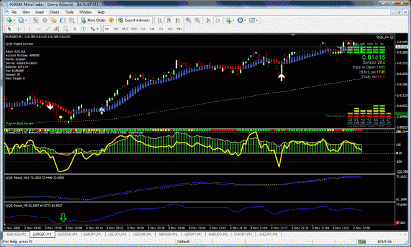Expand the Indicators list dropdown

(x=233, y=20)
